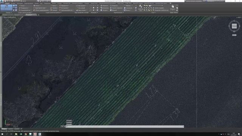Click the large Paste button
The height and width of the screenshot is (136, 242).
[x=173, y=8]
